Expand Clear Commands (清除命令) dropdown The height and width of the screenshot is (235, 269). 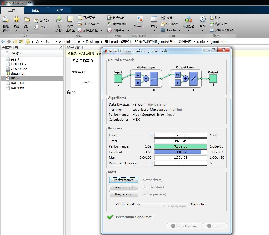click(x=128, y=30)
